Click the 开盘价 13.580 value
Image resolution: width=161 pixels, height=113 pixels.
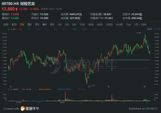(x=44, y=14)
